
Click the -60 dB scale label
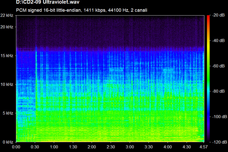pyautogui.click(x=218, y=66)
